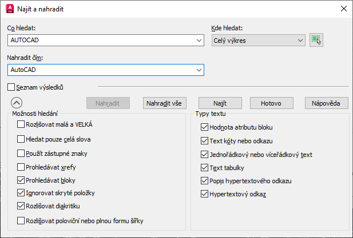
Task: Collapse search options with the round arrow
Action: [16, 103]
